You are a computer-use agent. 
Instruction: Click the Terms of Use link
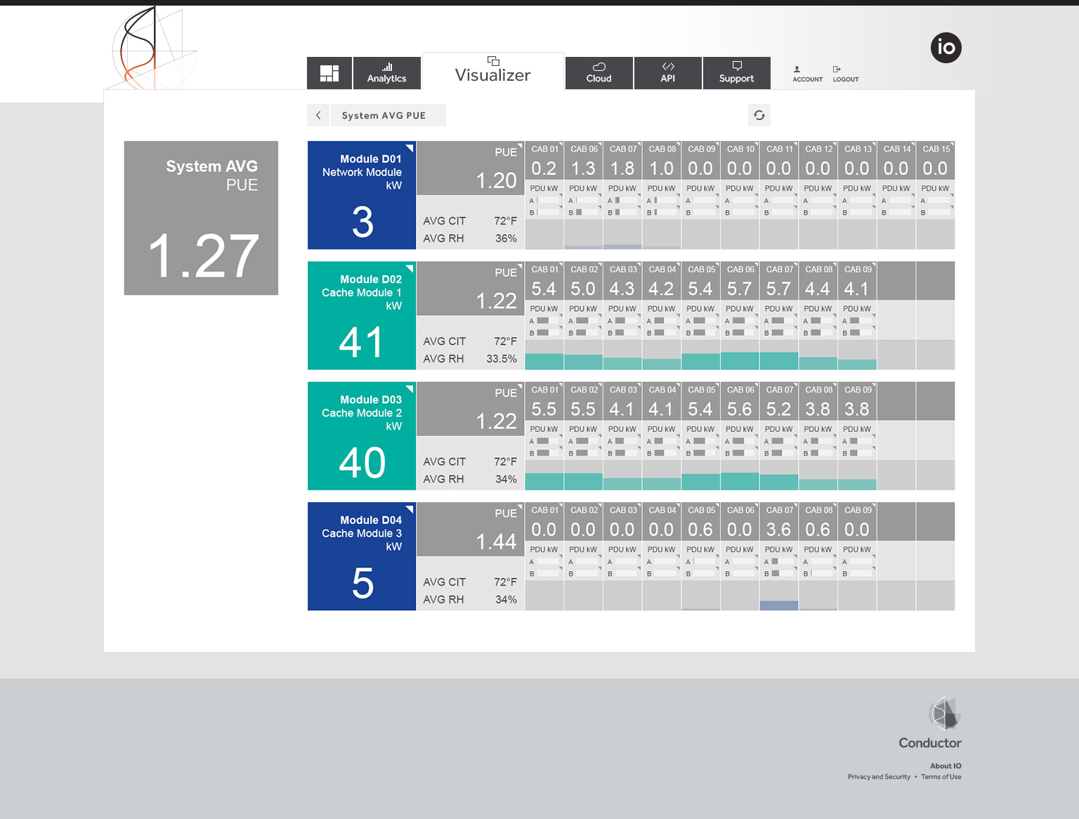point(941,777)
